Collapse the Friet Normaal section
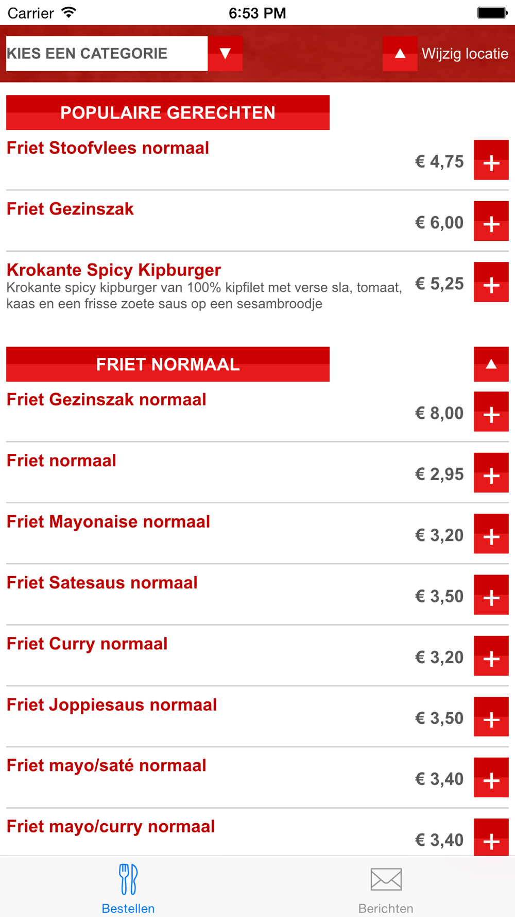This screenshot has height=917, width=515. click(491, 364)
